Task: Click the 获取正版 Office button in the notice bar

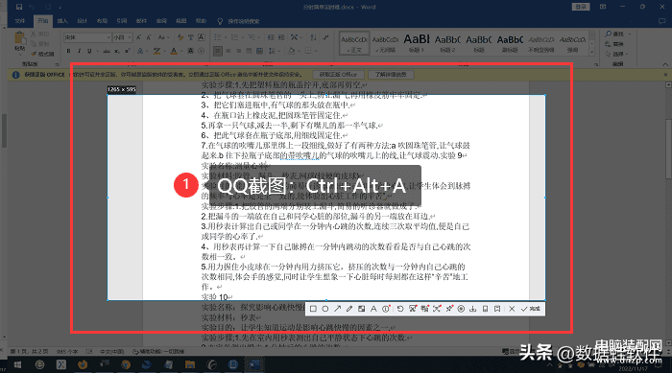Action: click(338, 75)
